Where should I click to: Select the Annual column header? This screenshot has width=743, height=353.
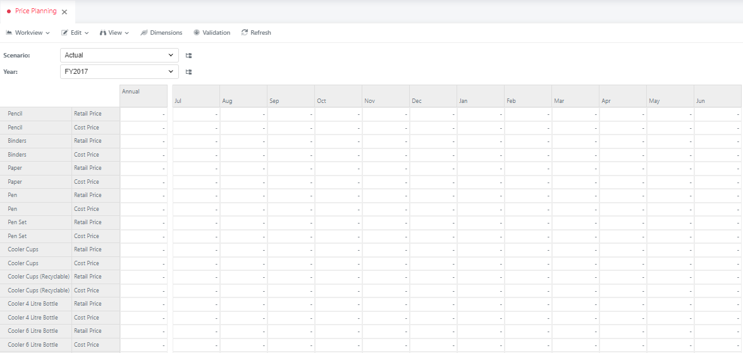click(144, 96)
